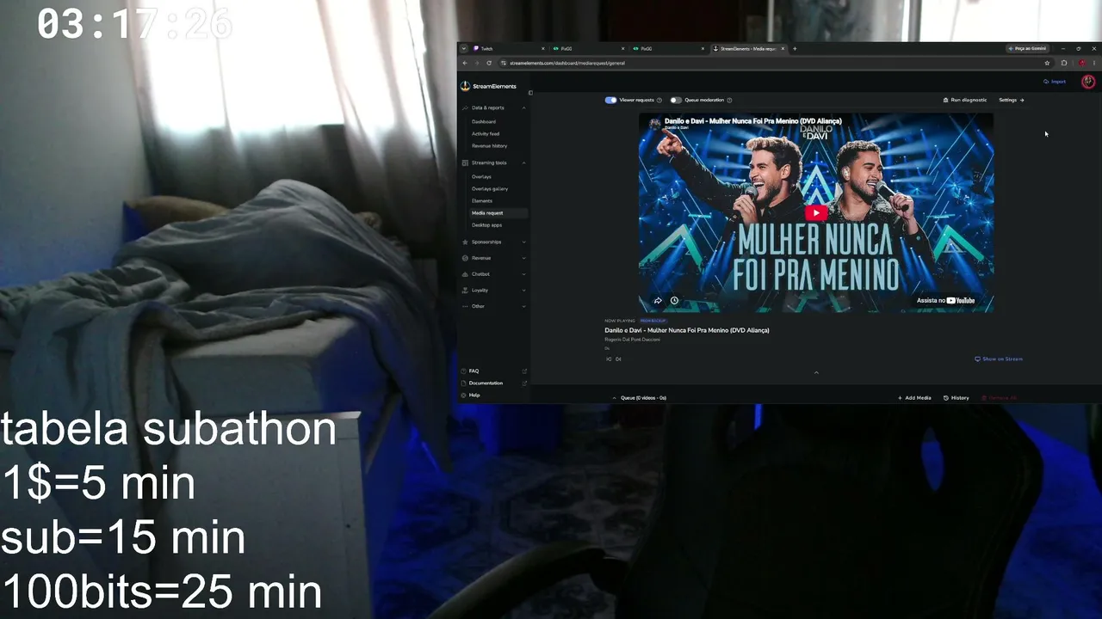1102x619 pixels.
Task: Reload the browser page
Action: pos(489,63)
